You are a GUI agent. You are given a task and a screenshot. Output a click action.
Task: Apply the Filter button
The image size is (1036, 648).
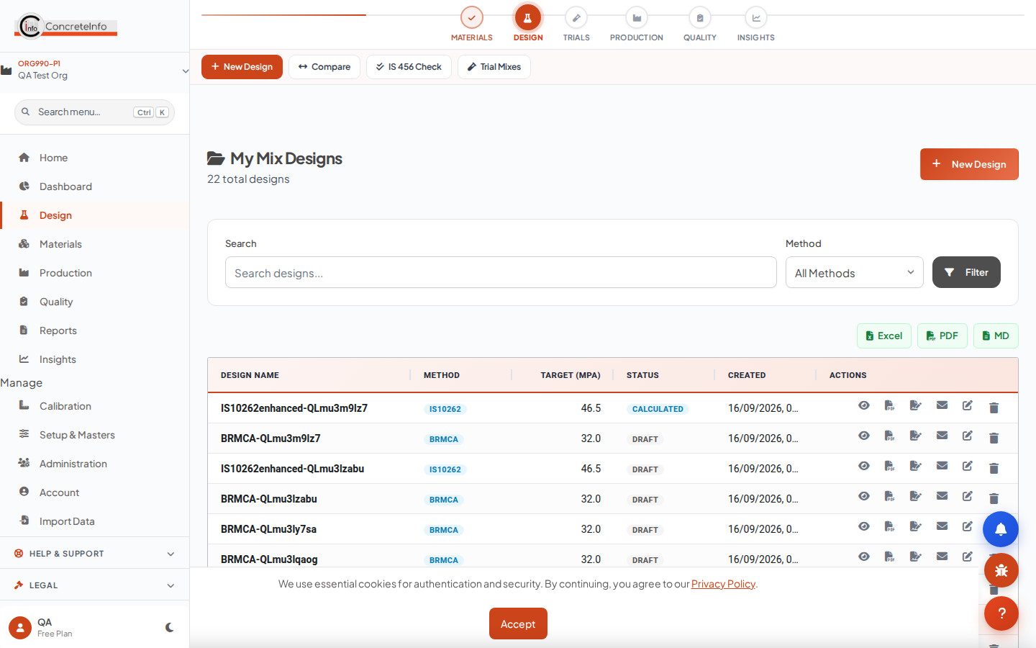tap(966, 272)
